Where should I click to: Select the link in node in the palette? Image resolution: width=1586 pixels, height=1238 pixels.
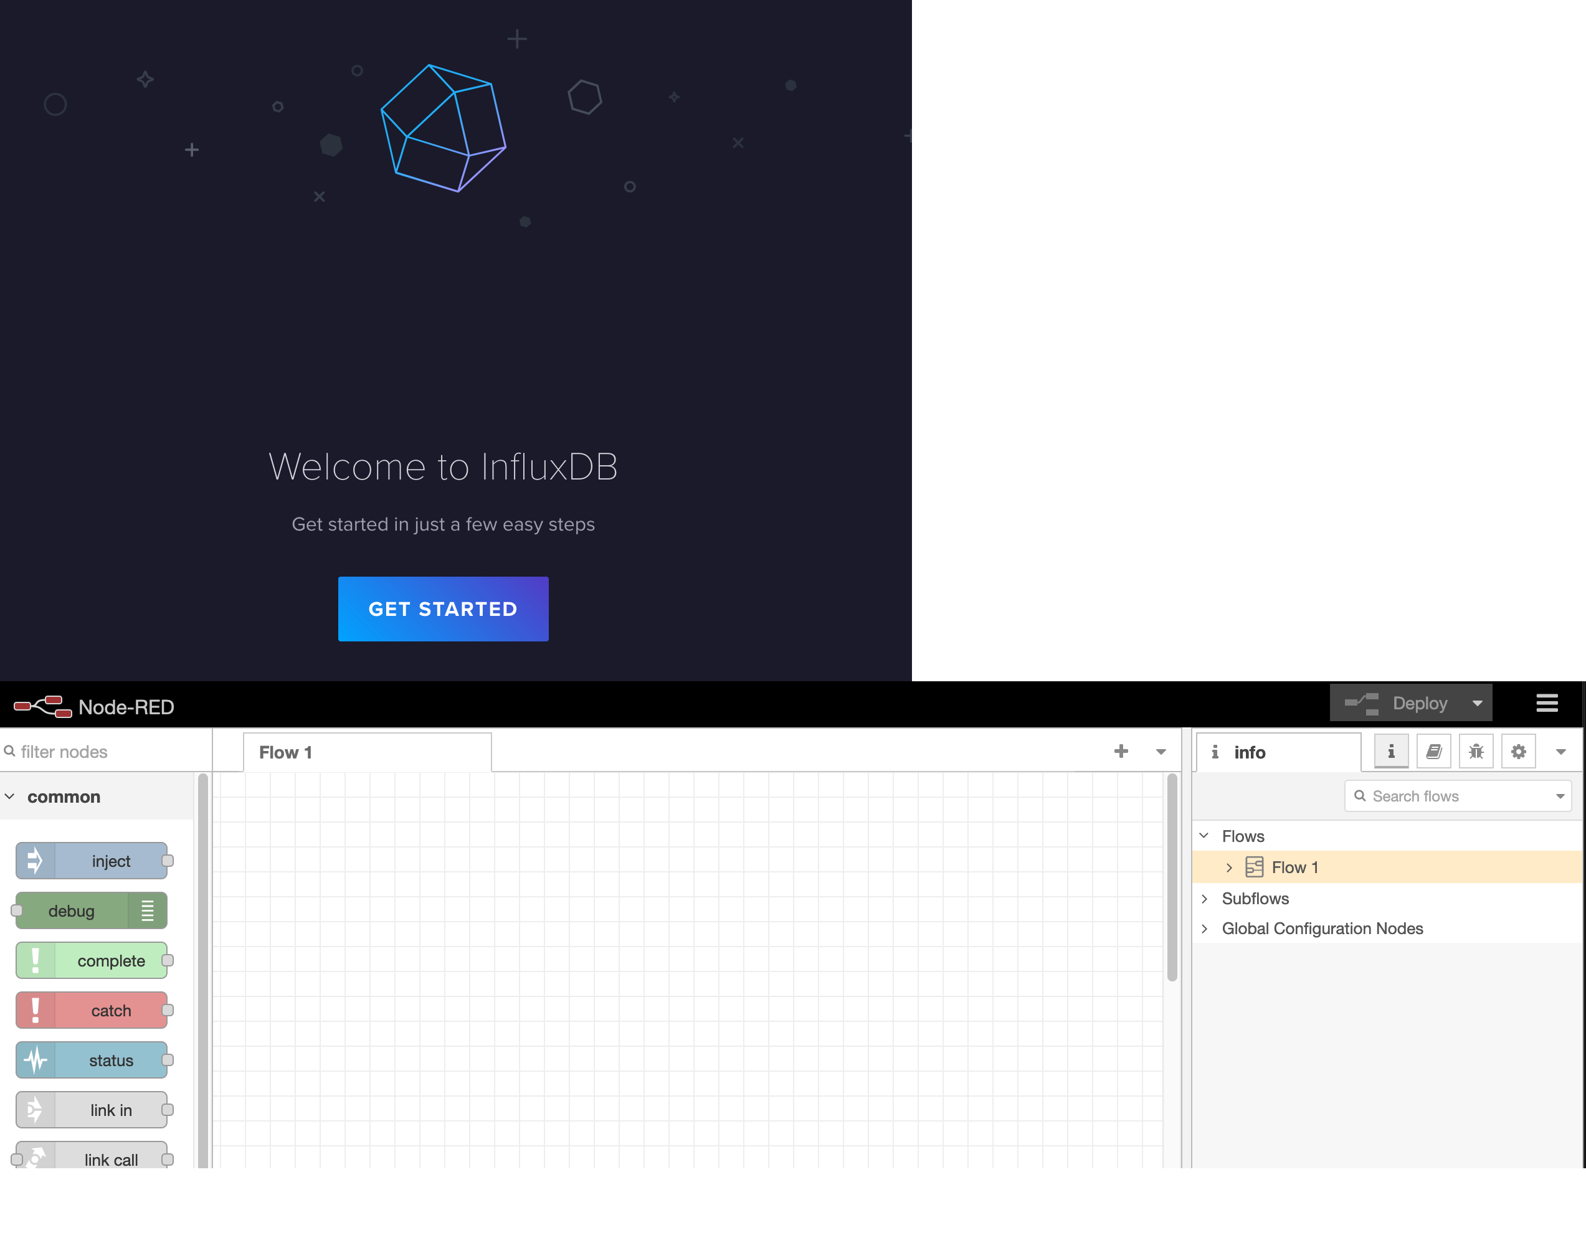(x=92, y=1110)
